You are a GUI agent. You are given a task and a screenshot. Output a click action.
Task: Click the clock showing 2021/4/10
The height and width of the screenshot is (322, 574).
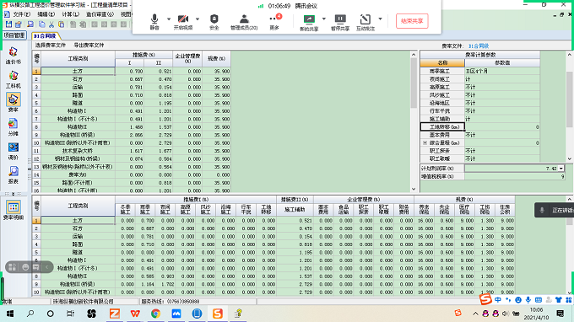tap(536, 314)
